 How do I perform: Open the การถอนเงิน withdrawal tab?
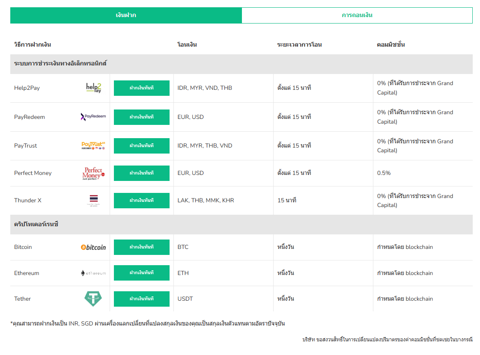click(x=357, y=15)
